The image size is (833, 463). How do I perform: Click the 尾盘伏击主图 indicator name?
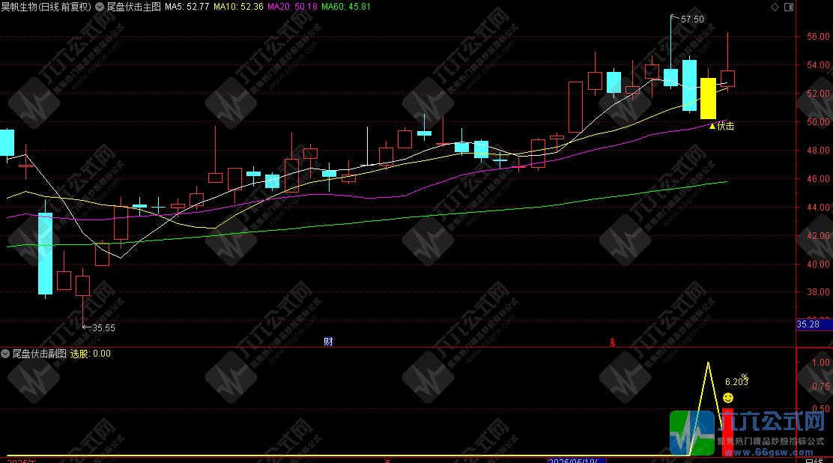click(x=133, y=7)
